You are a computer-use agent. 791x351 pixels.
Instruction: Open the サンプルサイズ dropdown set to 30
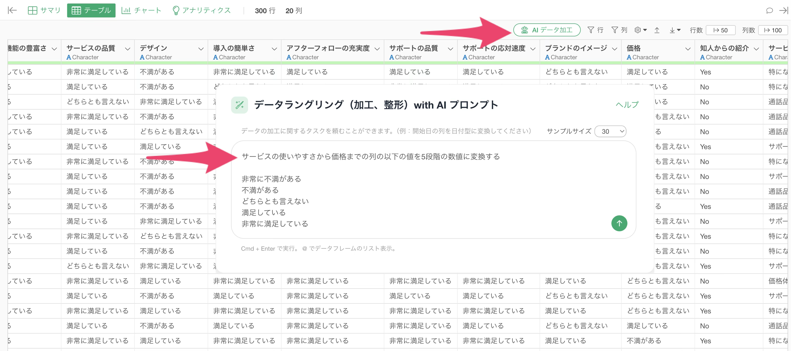point(610,131)
